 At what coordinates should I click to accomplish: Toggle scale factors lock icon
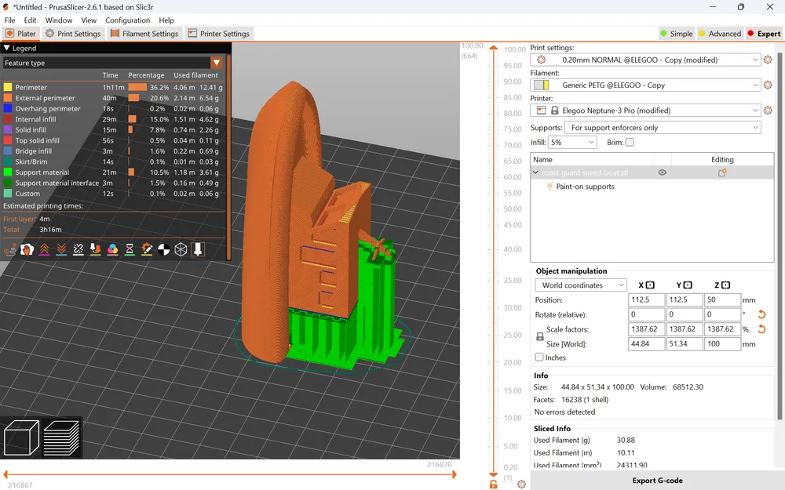tap(540, 336)
